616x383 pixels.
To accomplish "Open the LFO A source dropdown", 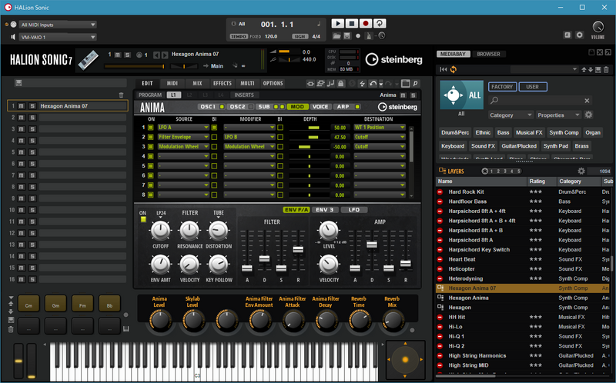I will [x=183, y=128].
